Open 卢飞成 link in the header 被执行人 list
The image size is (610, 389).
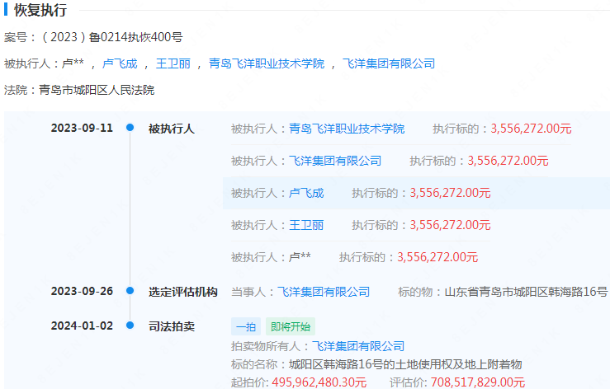tap(120, 63)
